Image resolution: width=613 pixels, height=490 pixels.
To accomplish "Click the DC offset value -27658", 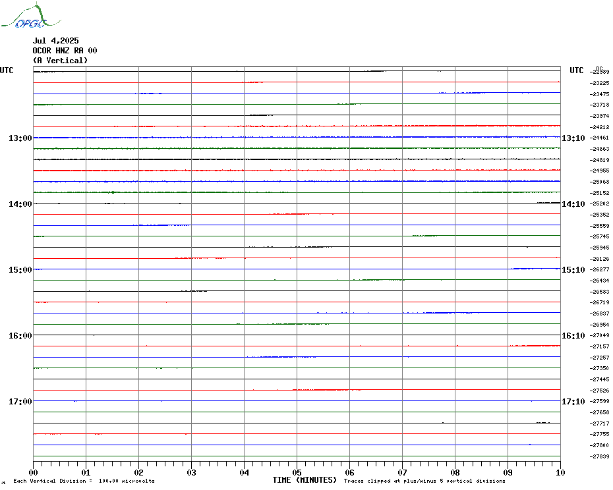I will coord(599,412).
